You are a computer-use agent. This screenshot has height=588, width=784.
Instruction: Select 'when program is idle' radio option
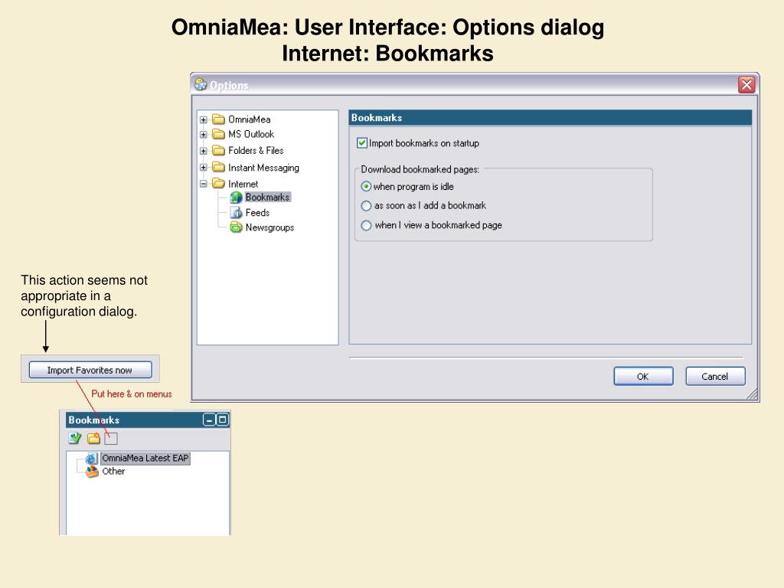point(366,187)
